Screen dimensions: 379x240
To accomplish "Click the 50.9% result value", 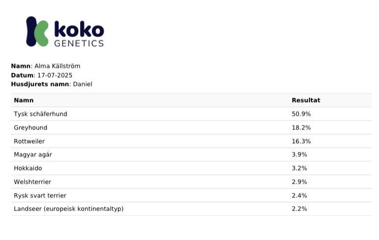I will tap(301, 114).
